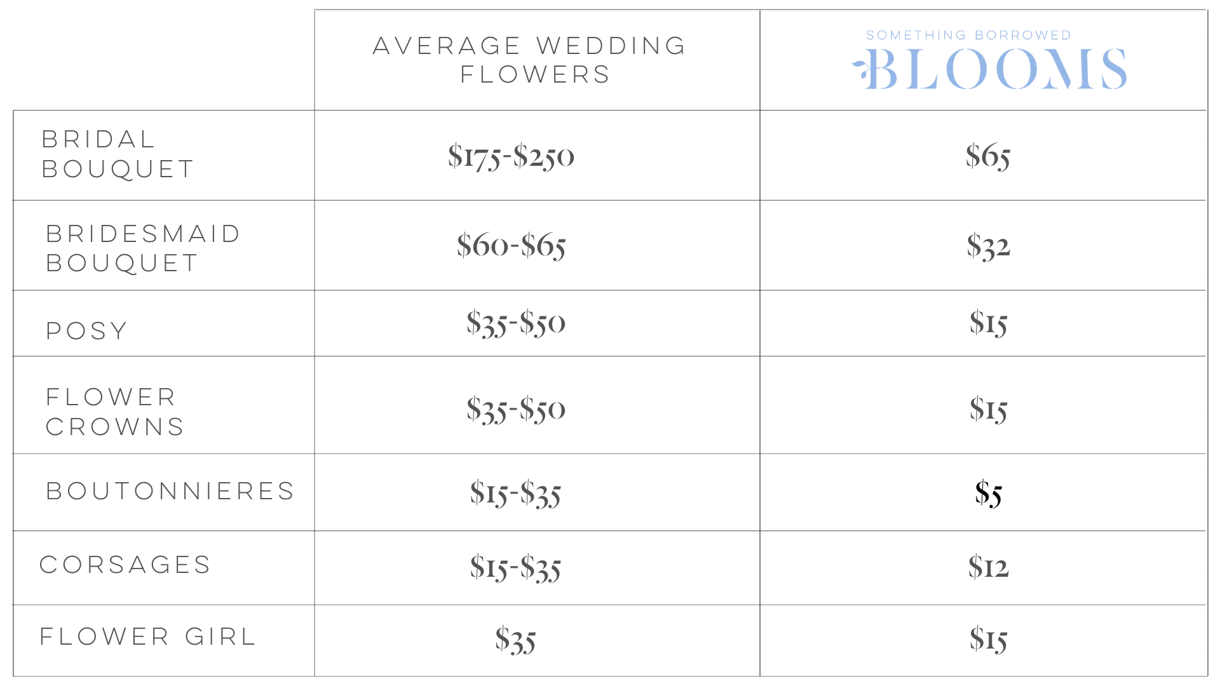
Task: Click the Something Borrowed Blooms logo
Action: tap(989, 60)
